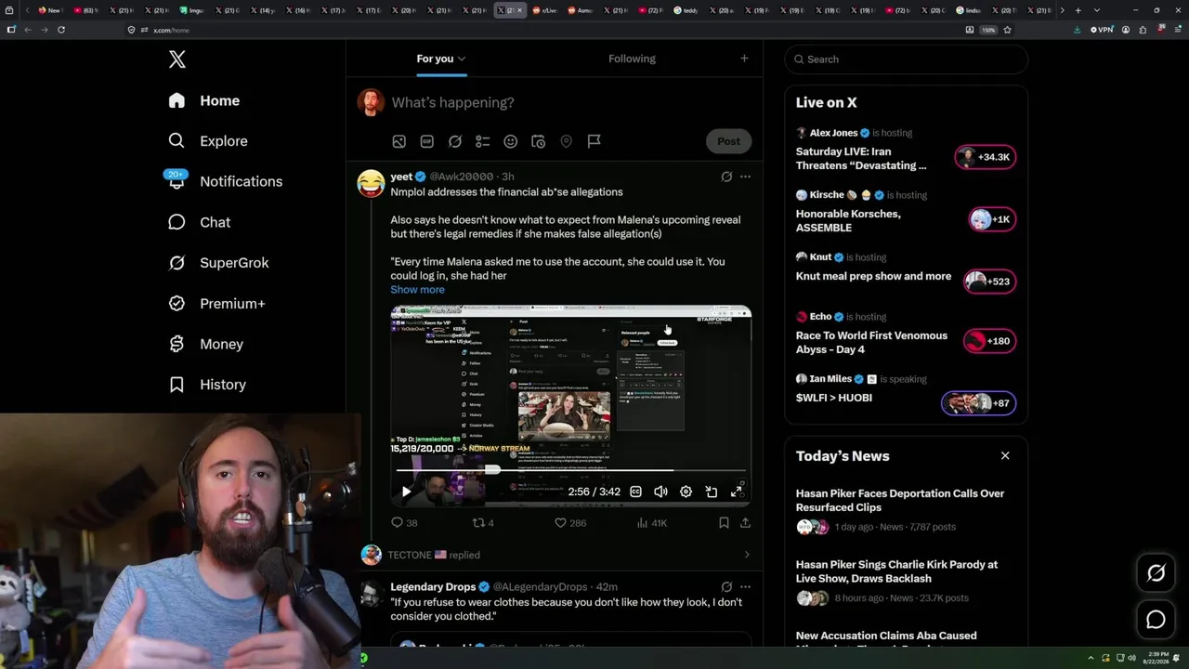
Task: Open the floating chat messages button
Action: click(1156, 620)
